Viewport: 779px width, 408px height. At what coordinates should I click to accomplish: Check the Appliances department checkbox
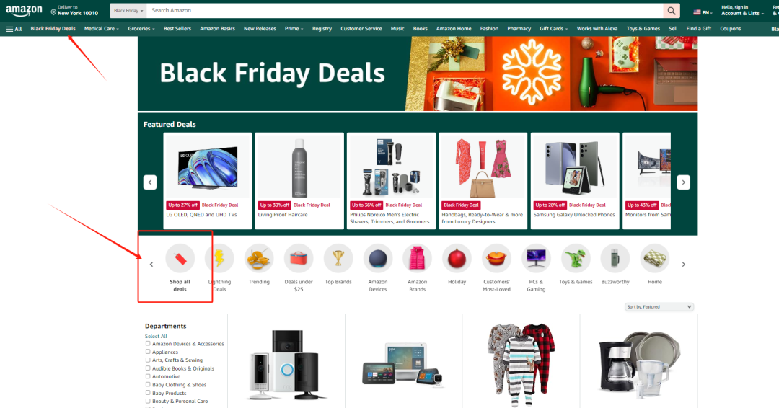(x=148, y=352)
